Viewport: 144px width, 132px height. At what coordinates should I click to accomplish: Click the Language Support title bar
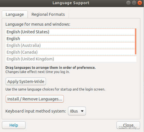pyautogui.click(x=71, y=3)
